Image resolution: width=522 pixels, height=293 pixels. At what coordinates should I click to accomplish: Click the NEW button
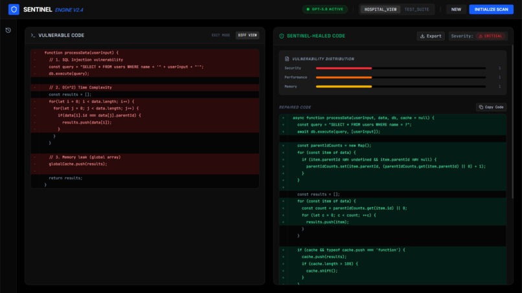pyautogui.click(x=456, y=9)
